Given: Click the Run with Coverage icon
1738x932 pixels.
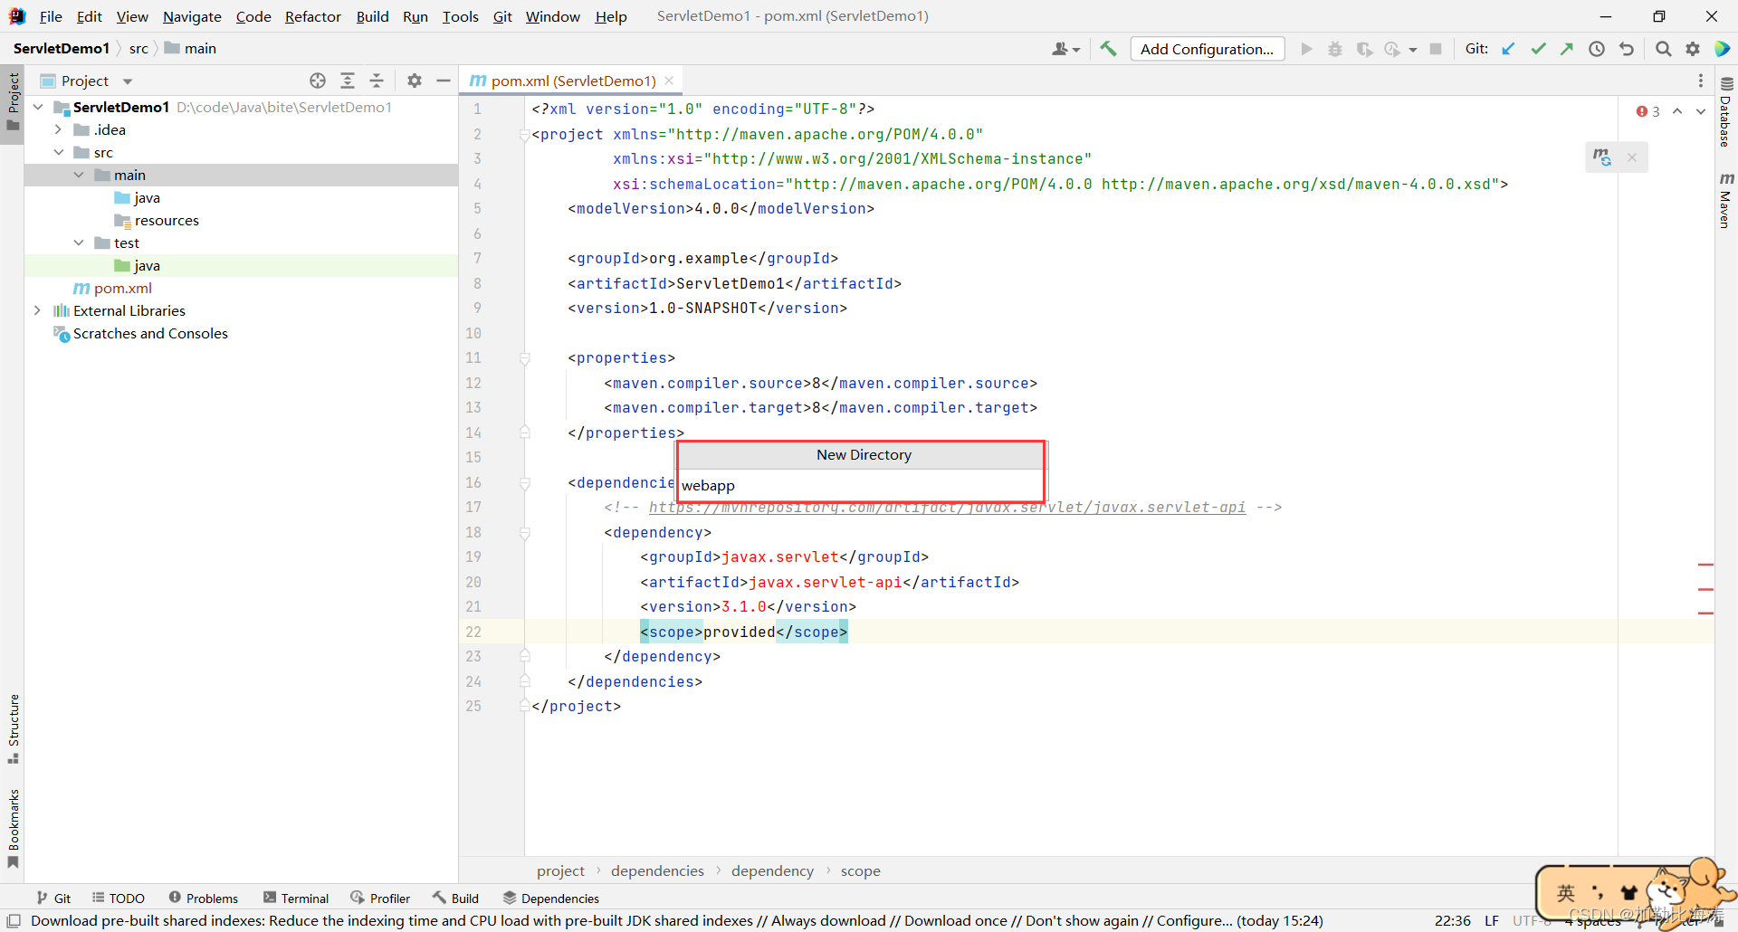Looking at the screenshot, I should coord(1364,49).
